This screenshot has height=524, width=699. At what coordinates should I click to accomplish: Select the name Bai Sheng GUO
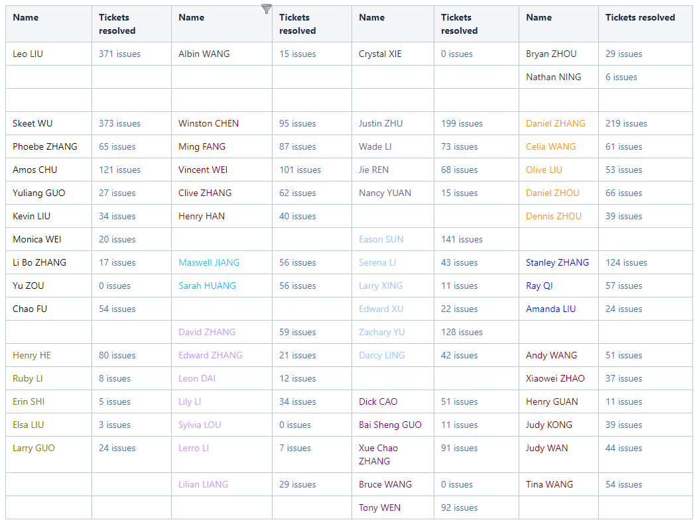390,424
